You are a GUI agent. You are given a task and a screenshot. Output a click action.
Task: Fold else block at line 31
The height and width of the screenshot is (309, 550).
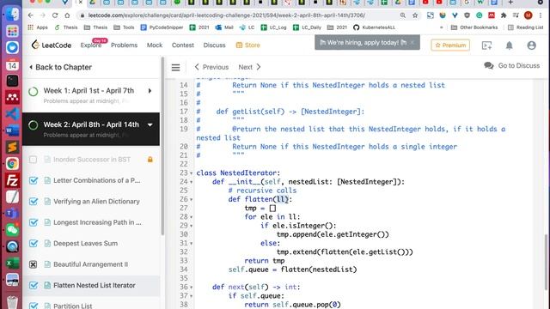[191, 243]
